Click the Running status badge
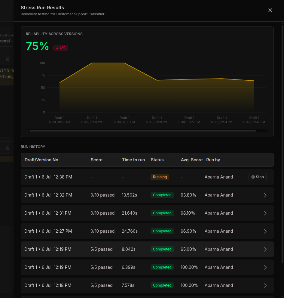284x298 pixels. tap(160, 177)
